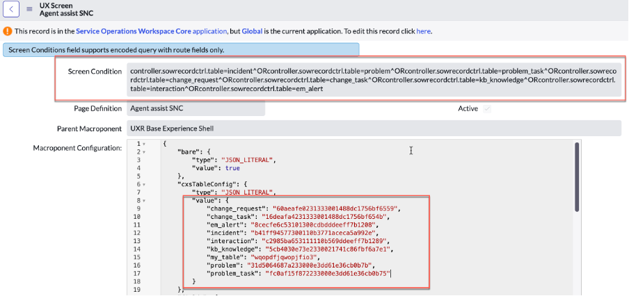Go back using the left chevron button
This screenshot has width=629, height=296.
click(11, 9)
